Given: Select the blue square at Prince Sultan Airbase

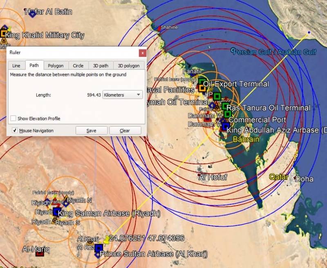Looking at the screenshot, I should click(x=99, y=248).
